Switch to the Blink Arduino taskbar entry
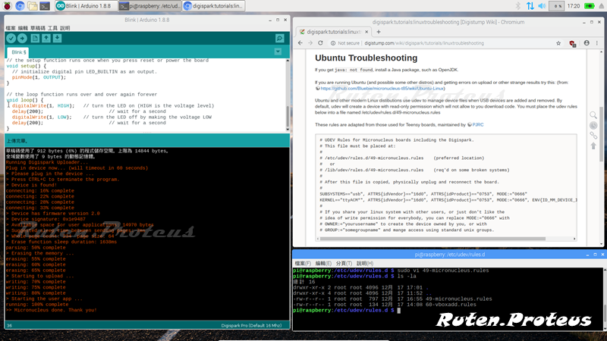The width and height of the screenshot is (607, 341). [86, 6]
